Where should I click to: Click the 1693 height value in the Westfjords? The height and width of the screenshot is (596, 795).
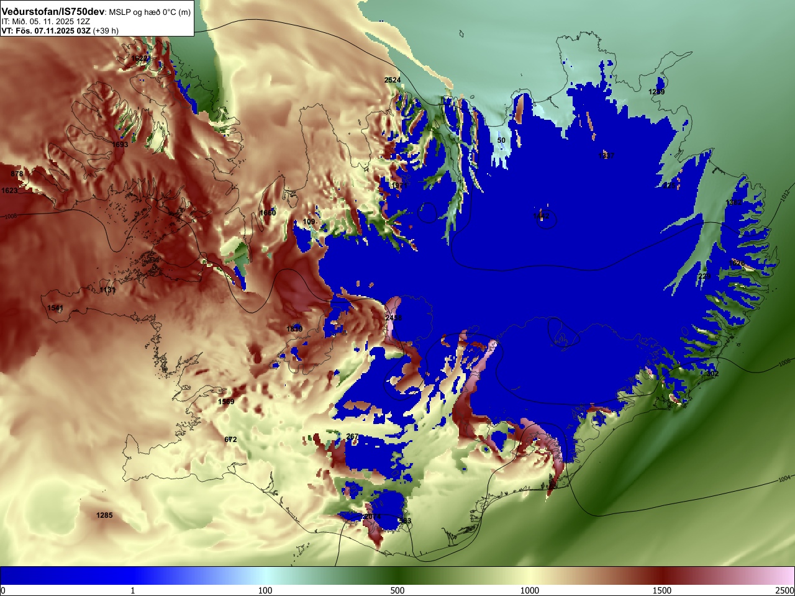pyautogui.click(x=120, y=145)
